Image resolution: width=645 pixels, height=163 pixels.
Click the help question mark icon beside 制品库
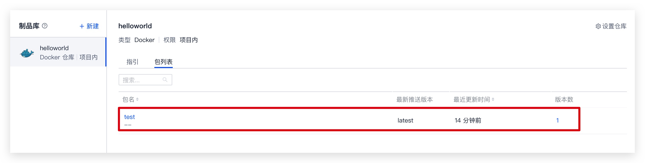point(45,26)
